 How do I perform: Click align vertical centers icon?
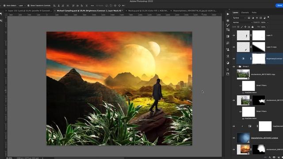[x=78, y=6]
